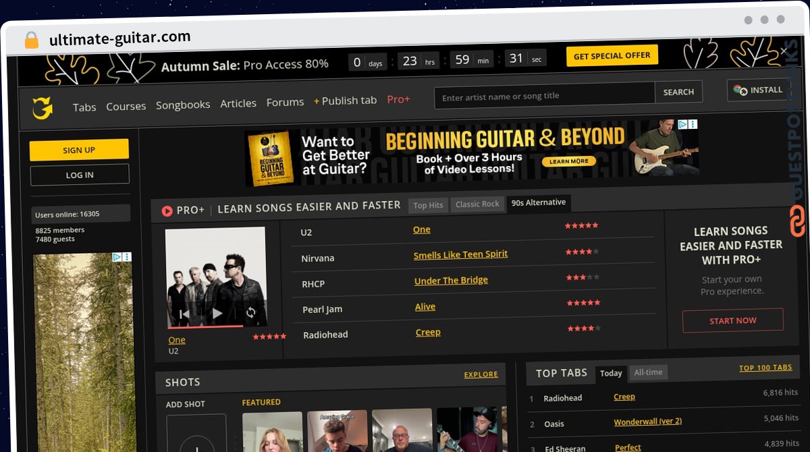Open Songbooks in navigation

pyautogui.click(x=183, y=105)
